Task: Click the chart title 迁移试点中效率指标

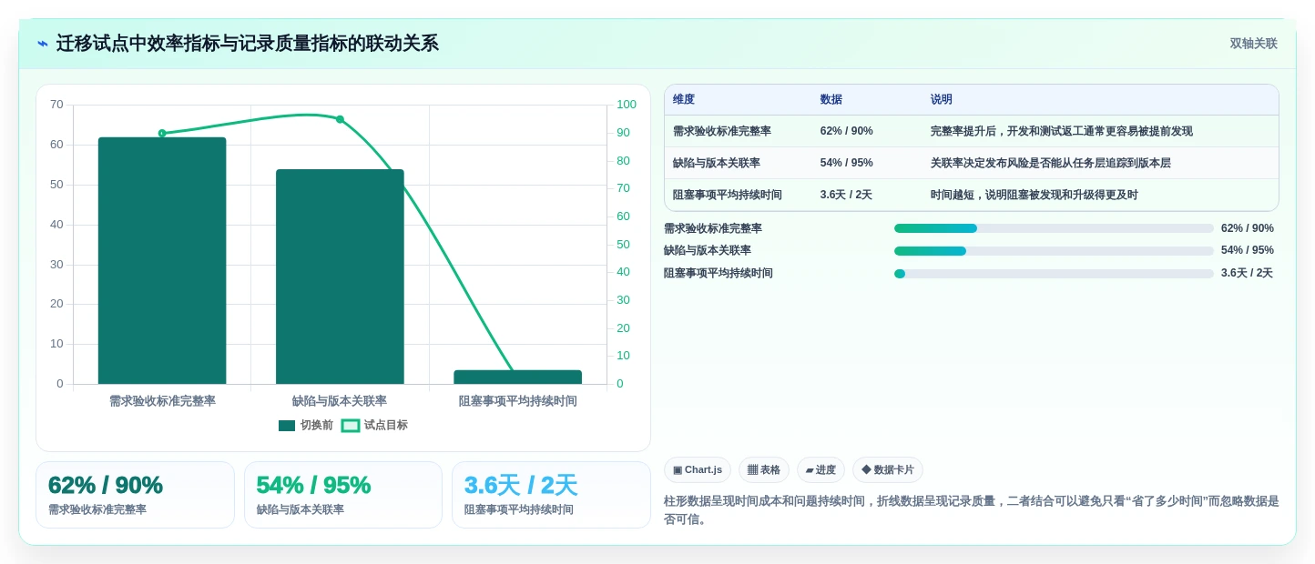Action: (x=247, y=44)
